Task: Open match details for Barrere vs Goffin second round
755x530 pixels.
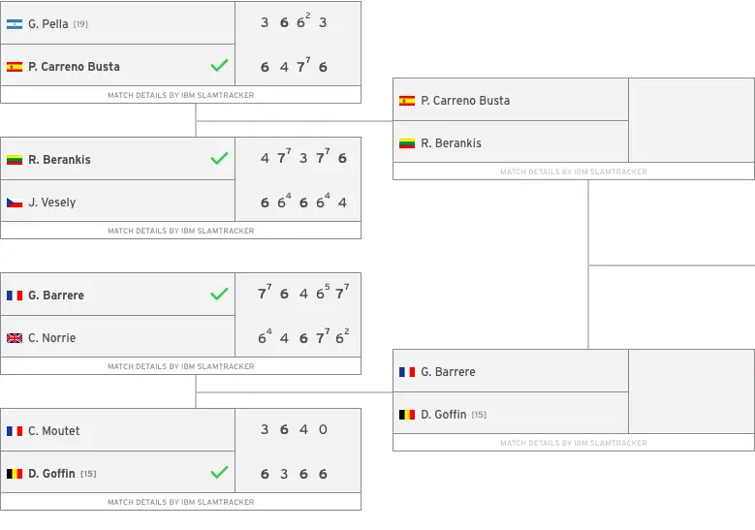Action: [x=574, y=443]
